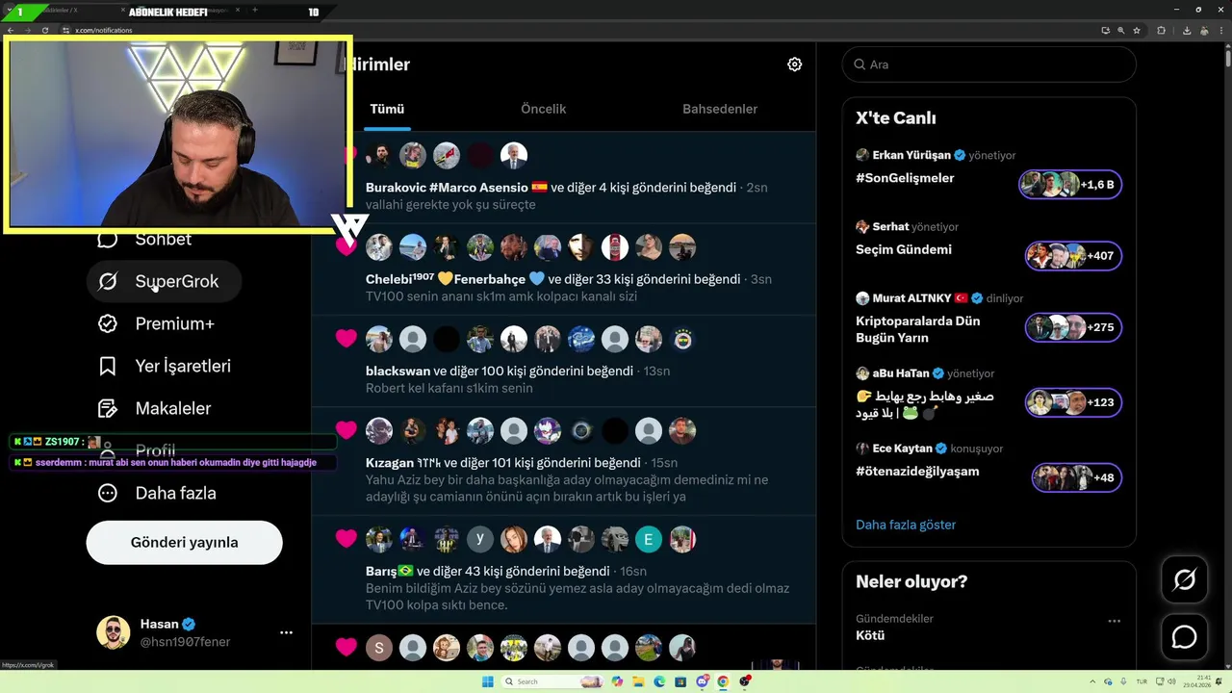1232x693 pixels.
Task: Open SuperGrok from the sidebar
Action: click(163, 281)
